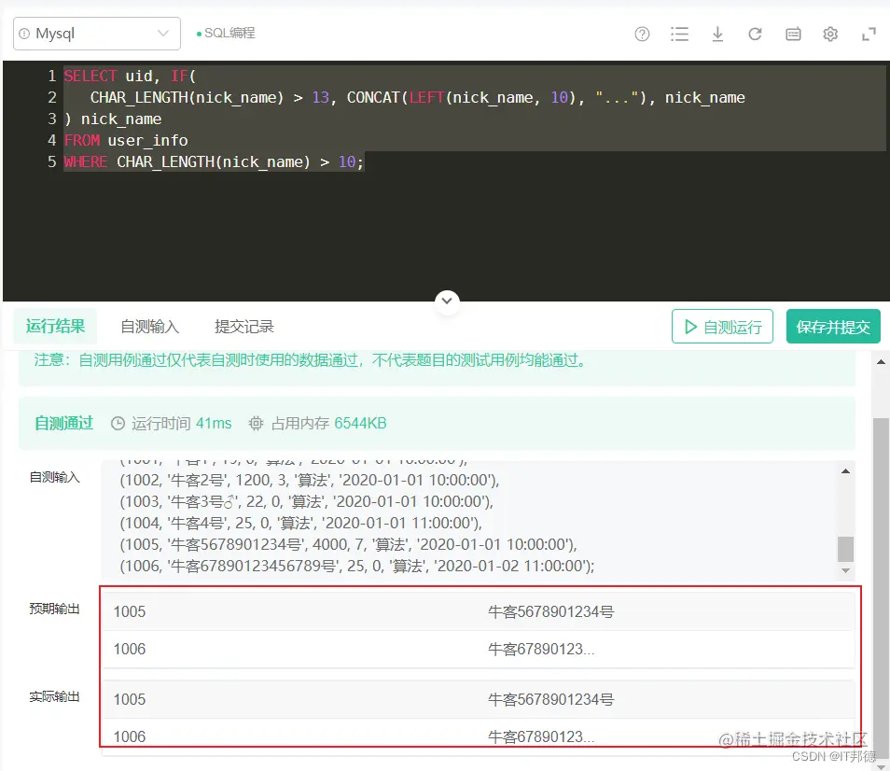Run the self test with 自测运行

[x=722, y=327]
